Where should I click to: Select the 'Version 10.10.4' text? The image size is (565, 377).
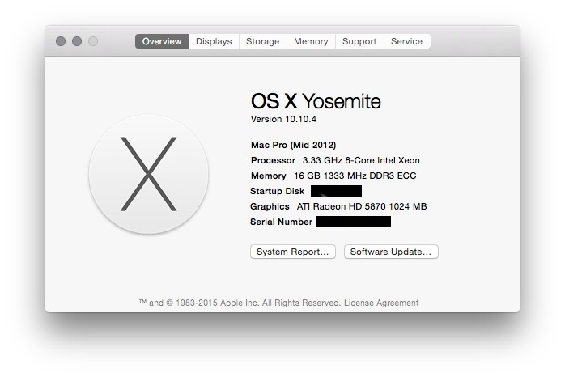[x=283, y=119]
